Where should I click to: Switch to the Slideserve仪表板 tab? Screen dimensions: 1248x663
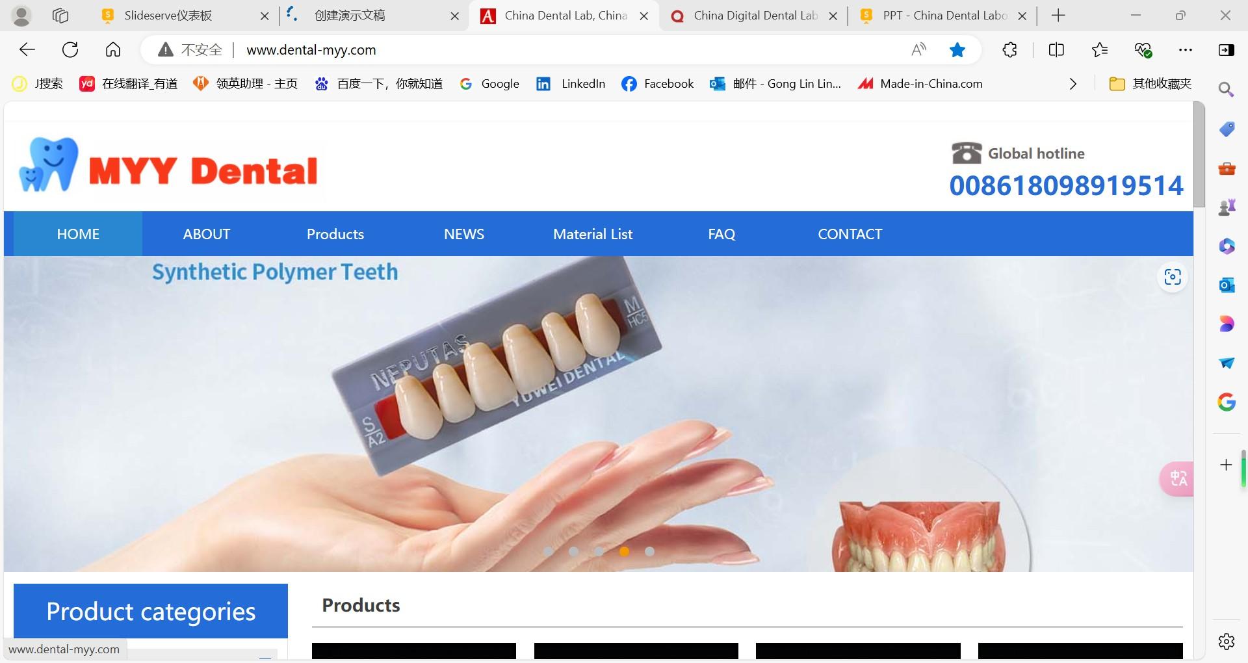click(168, 16)
